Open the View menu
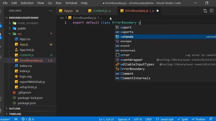Screen dimensions: 216x121 40,3
